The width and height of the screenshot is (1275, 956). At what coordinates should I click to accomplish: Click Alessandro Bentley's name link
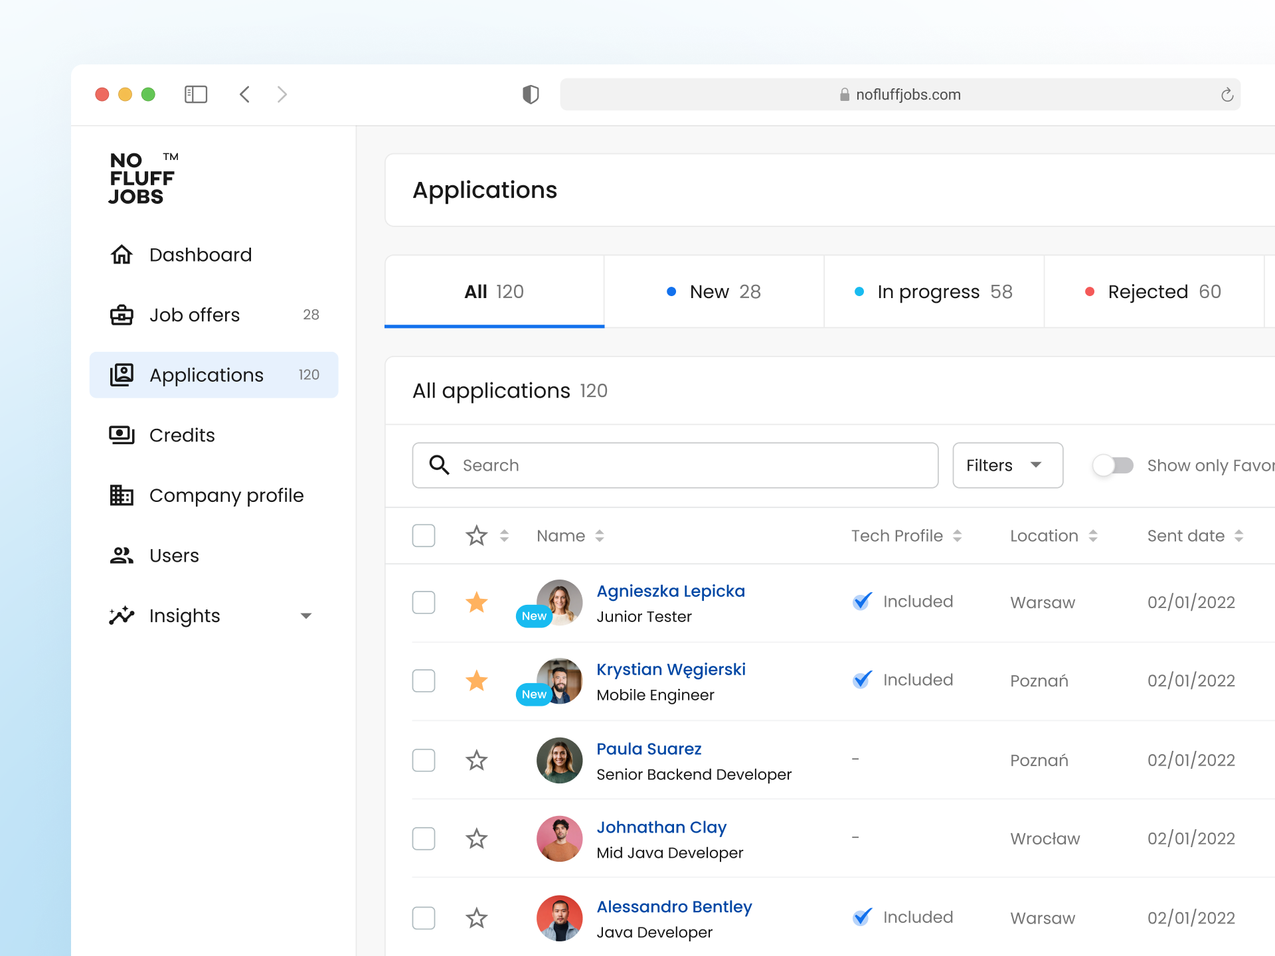pos(674,906)
